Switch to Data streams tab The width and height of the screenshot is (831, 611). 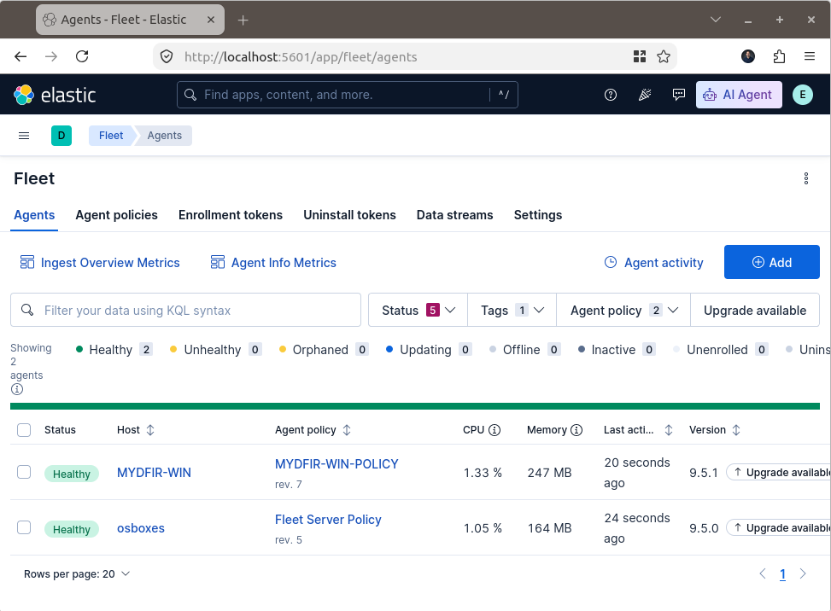click(454, 215)
